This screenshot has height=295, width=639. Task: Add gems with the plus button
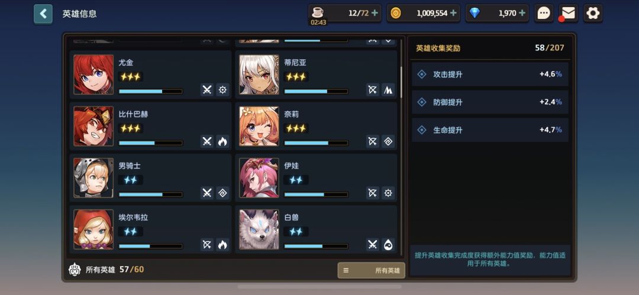522,13
